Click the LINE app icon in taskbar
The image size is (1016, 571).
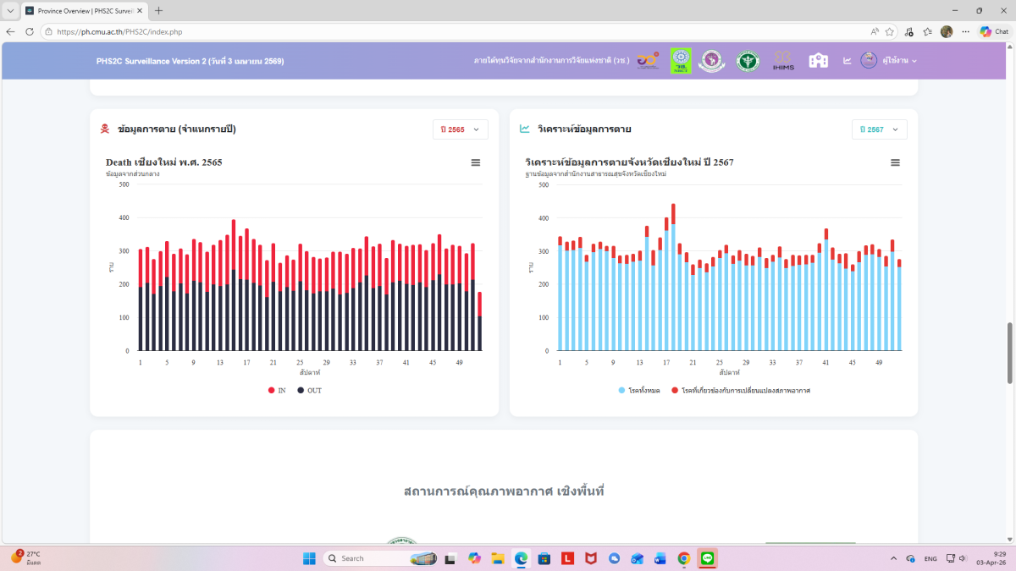point(707,558)
